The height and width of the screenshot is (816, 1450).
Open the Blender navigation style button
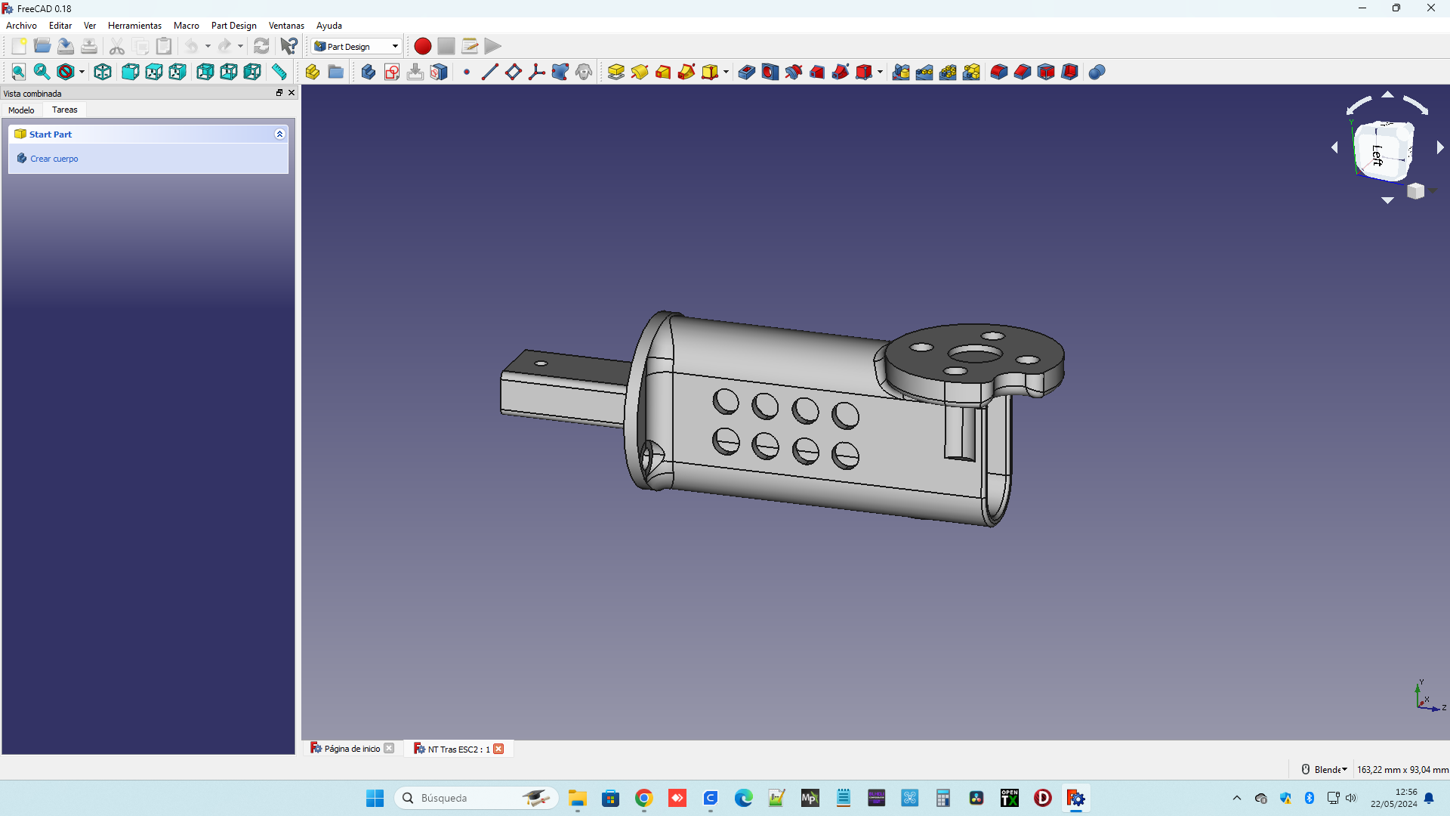1325,769
